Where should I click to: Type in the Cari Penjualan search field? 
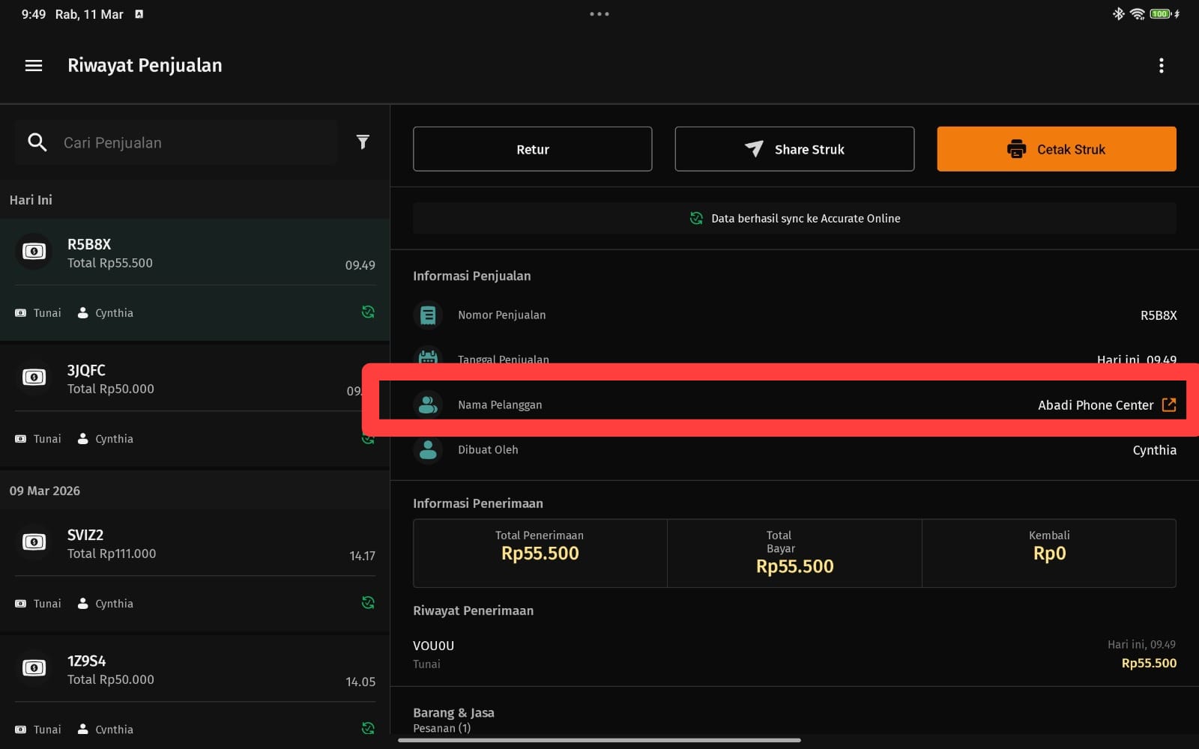point(195,142)
